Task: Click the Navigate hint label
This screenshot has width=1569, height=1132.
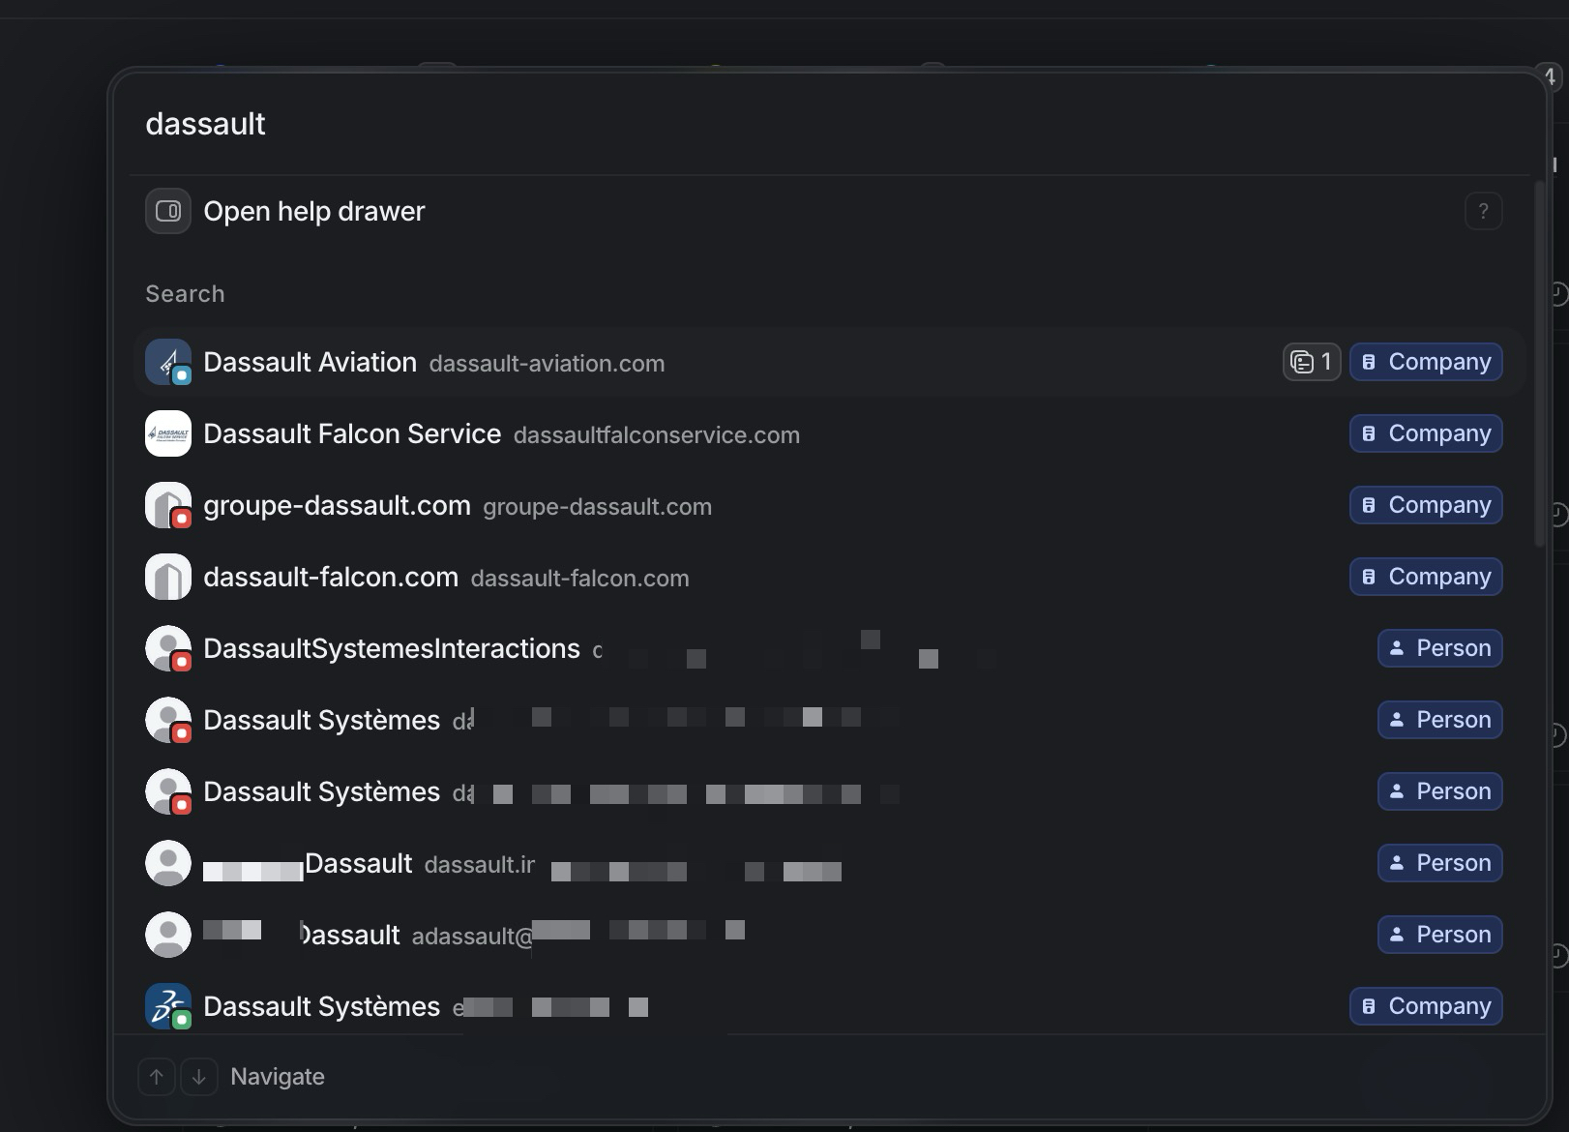Action: (x=278, y=1077)
